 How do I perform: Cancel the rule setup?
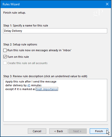37,131
